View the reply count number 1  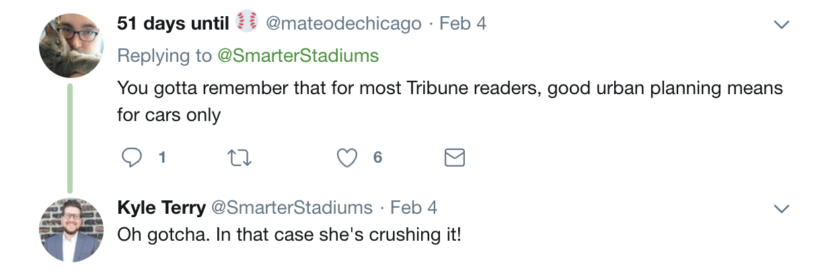pos(161,157)
